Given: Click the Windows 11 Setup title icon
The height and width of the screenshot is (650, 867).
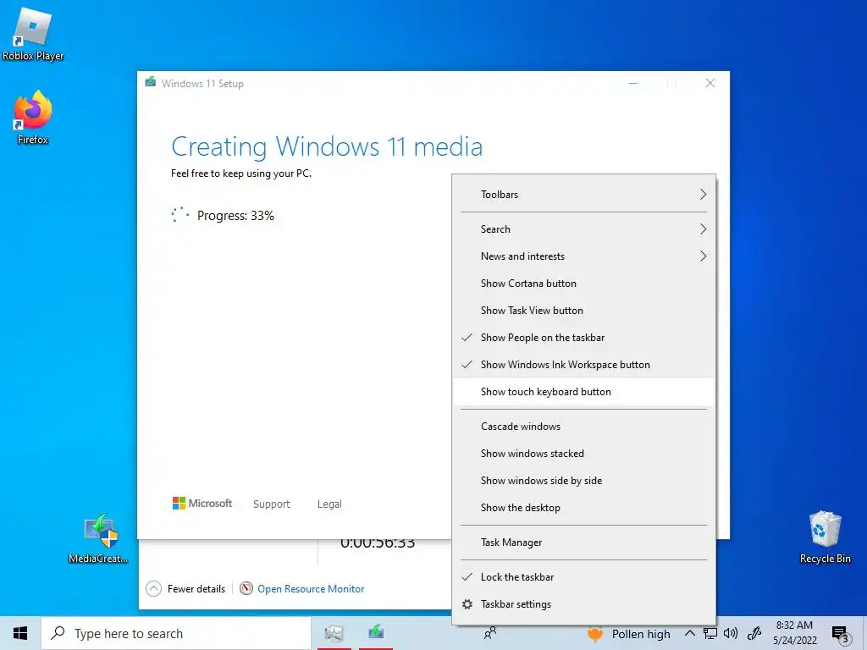Looking at the screenshot, I should pyautogui.click(x=151, y=82).
